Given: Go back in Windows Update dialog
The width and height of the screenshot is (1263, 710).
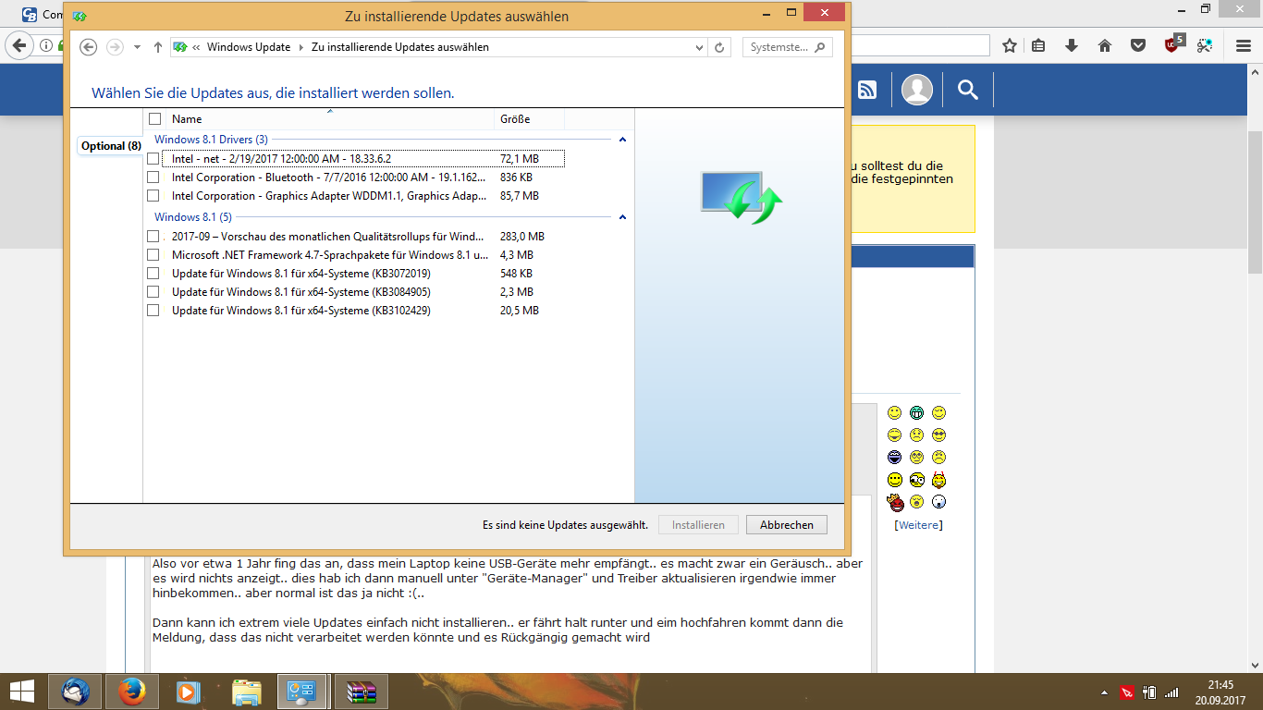Looking at the screenshot, I should point(89,47).
